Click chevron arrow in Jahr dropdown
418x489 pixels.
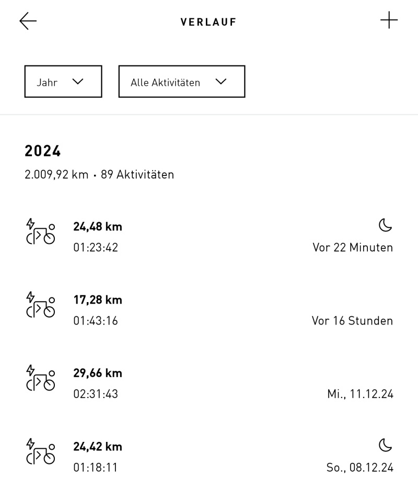pos(78,82)
